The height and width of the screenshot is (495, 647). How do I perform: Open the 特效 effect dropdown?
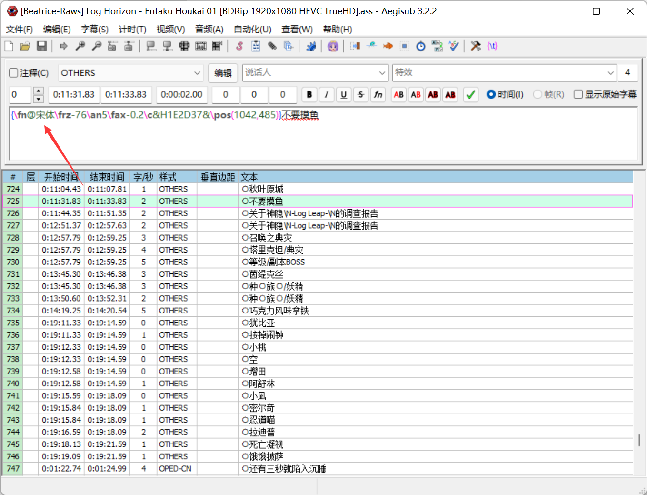point(504,73)
